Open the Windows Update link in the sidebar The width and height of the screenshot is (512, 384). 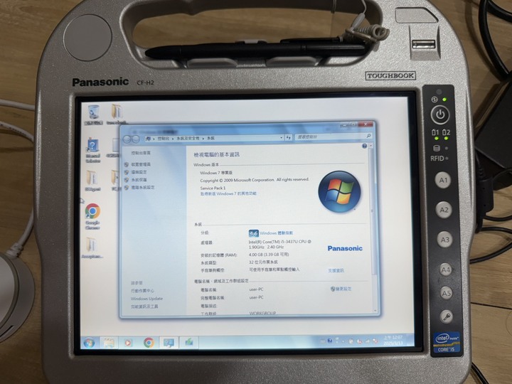146,299
